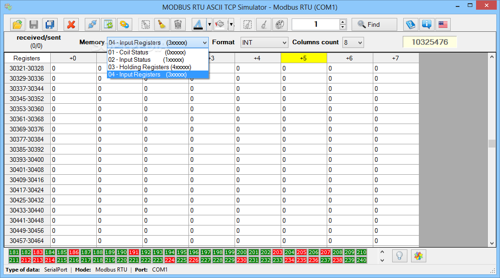Viewport: 500px width, 278px height.
Task: Select red device ID 238
Action: tap(337, 260)
